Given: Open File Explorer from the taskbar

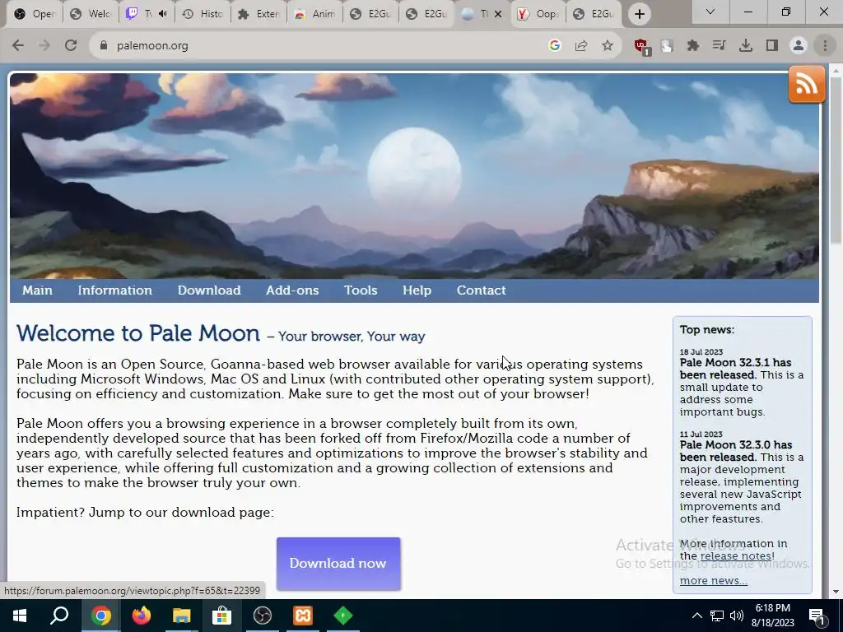Looking at the screenshot, I should [x=182, y=616].
